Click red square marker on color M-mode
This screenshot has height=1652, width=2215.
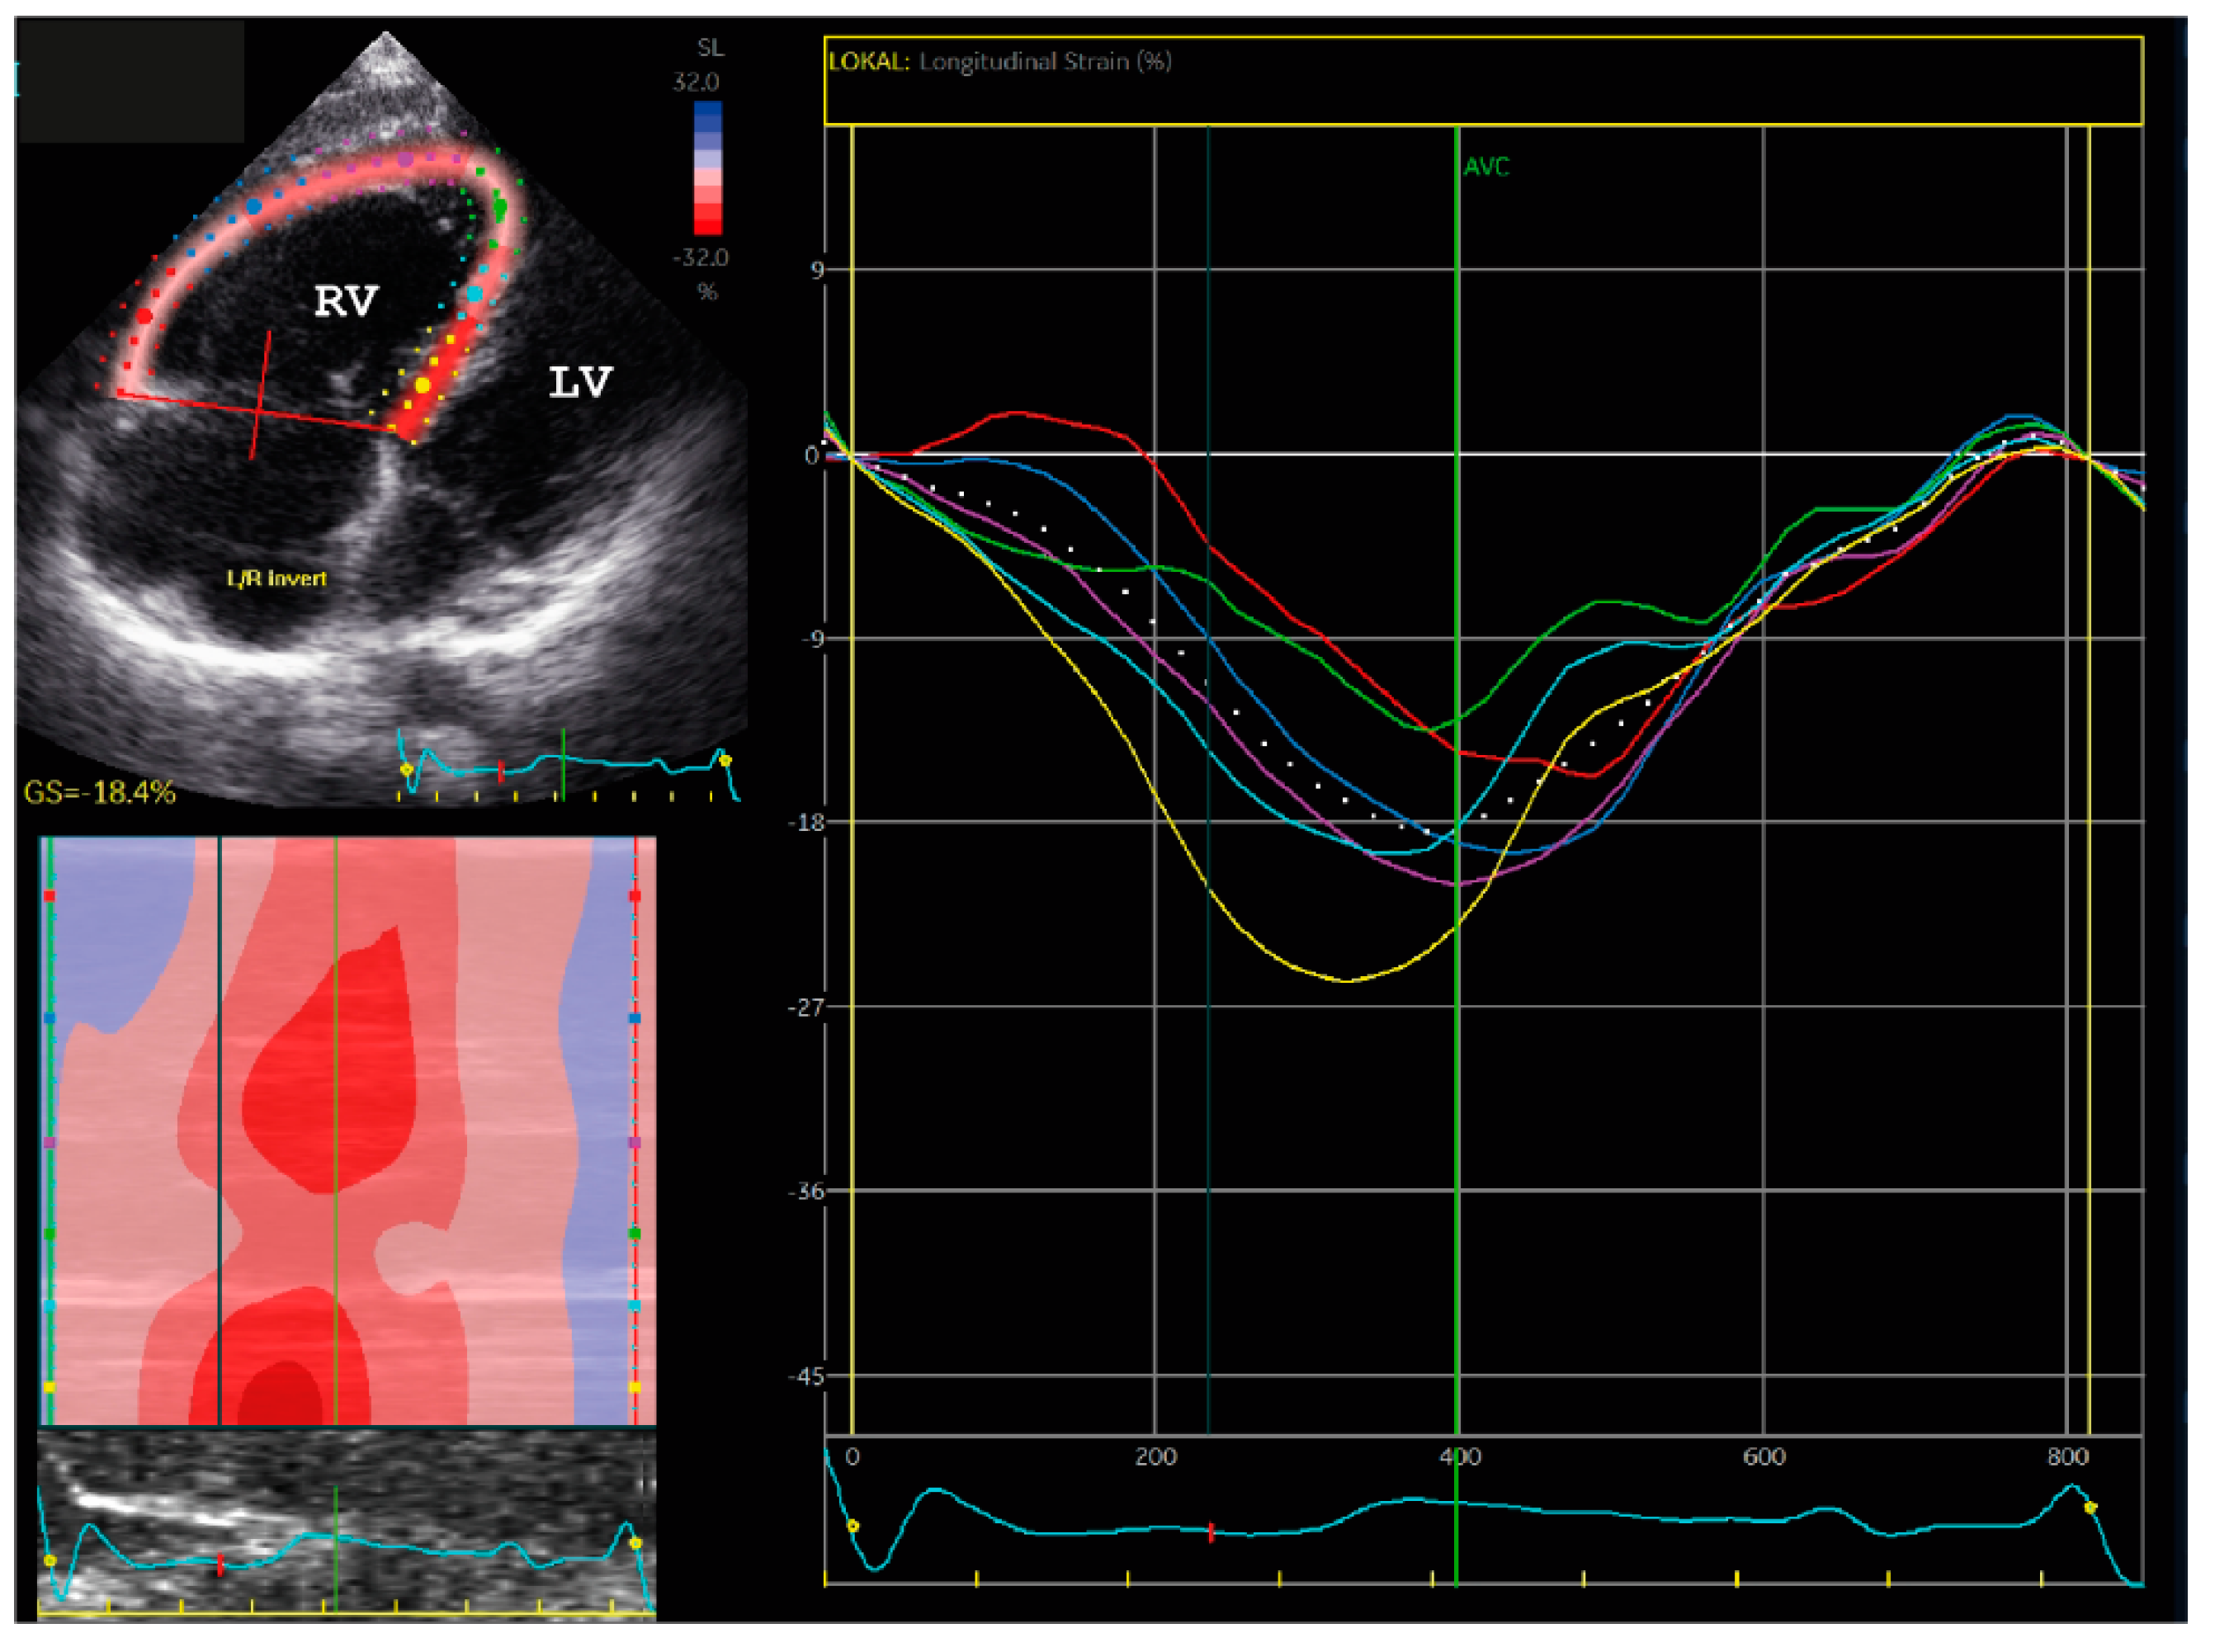coord(49,896)
